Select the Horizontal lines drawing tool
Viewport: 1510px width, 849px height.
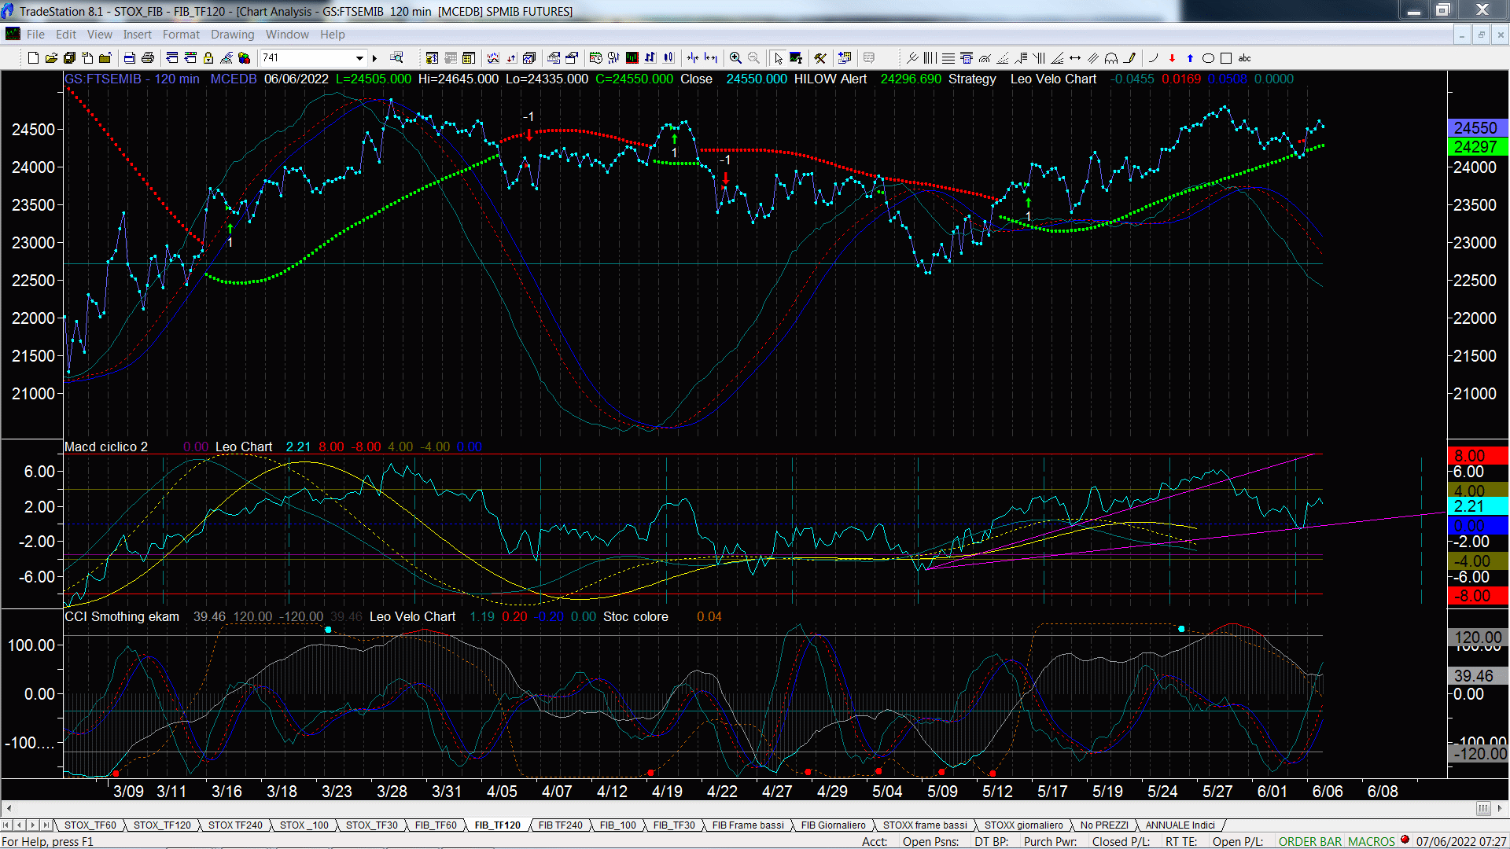(948, 58)
